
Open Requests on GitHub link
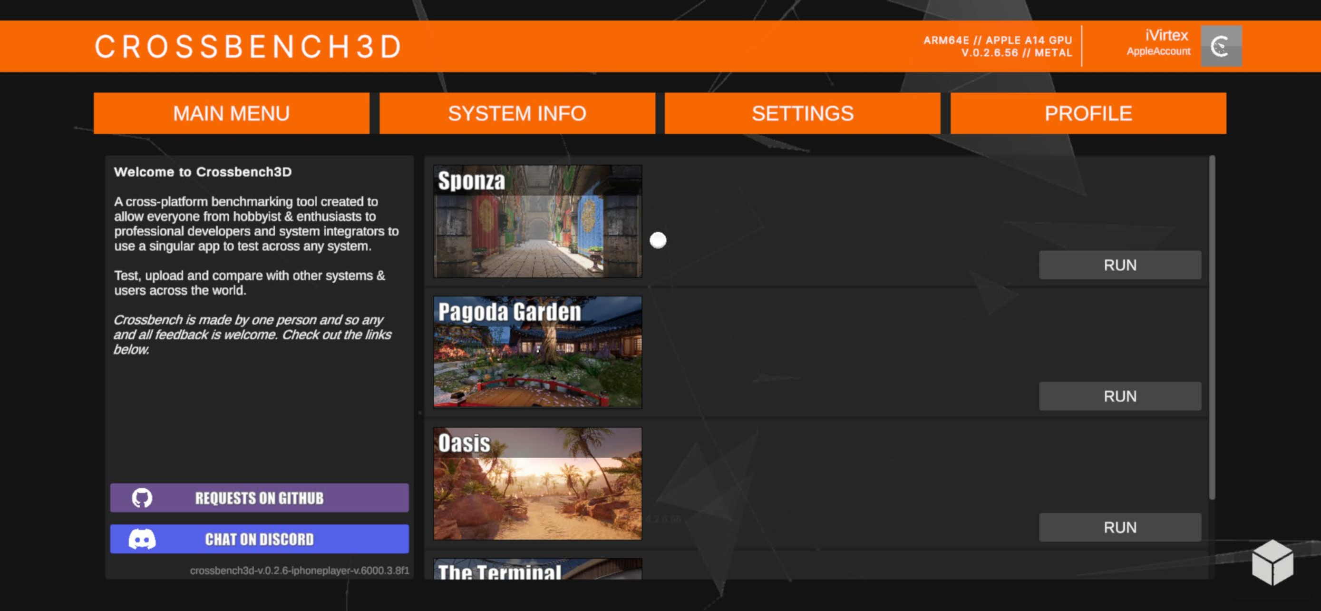point(260,498)
